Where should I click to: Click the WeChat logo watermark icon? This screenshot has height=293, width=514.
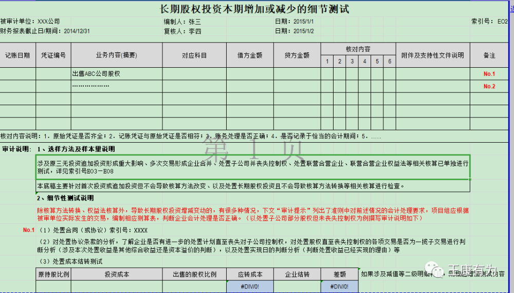(x=435, y=269)
